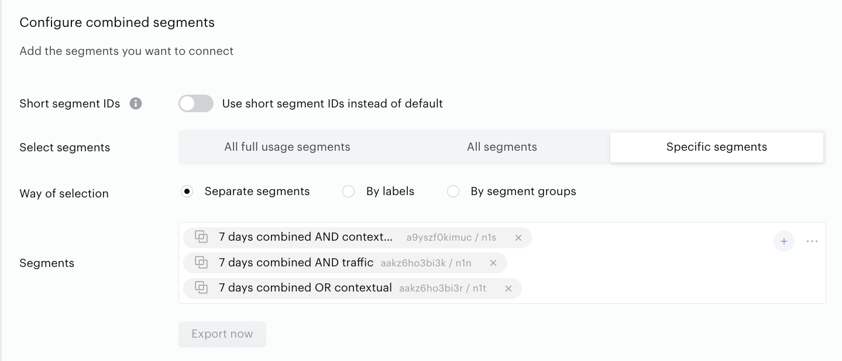
Task: Select the Separate segments radio button
Action: [187, 192]
